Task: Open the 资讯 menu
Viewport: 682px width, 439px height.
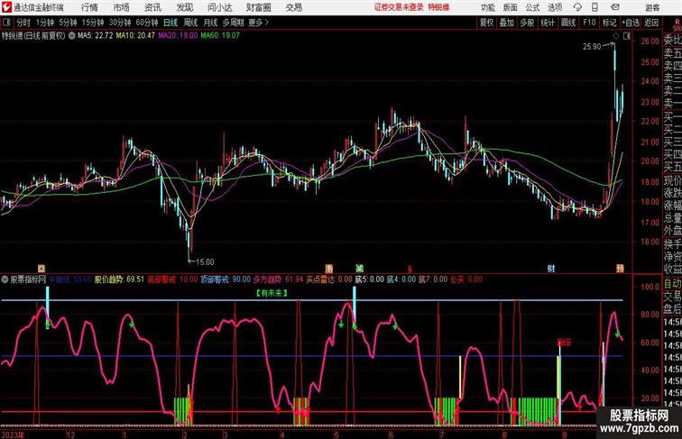Action: point(152,7)
